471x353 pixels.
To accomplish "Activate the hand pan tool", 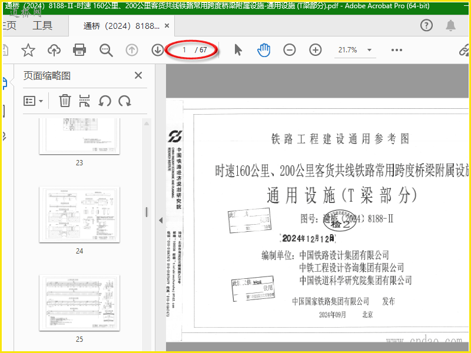I will pos(264,50).
